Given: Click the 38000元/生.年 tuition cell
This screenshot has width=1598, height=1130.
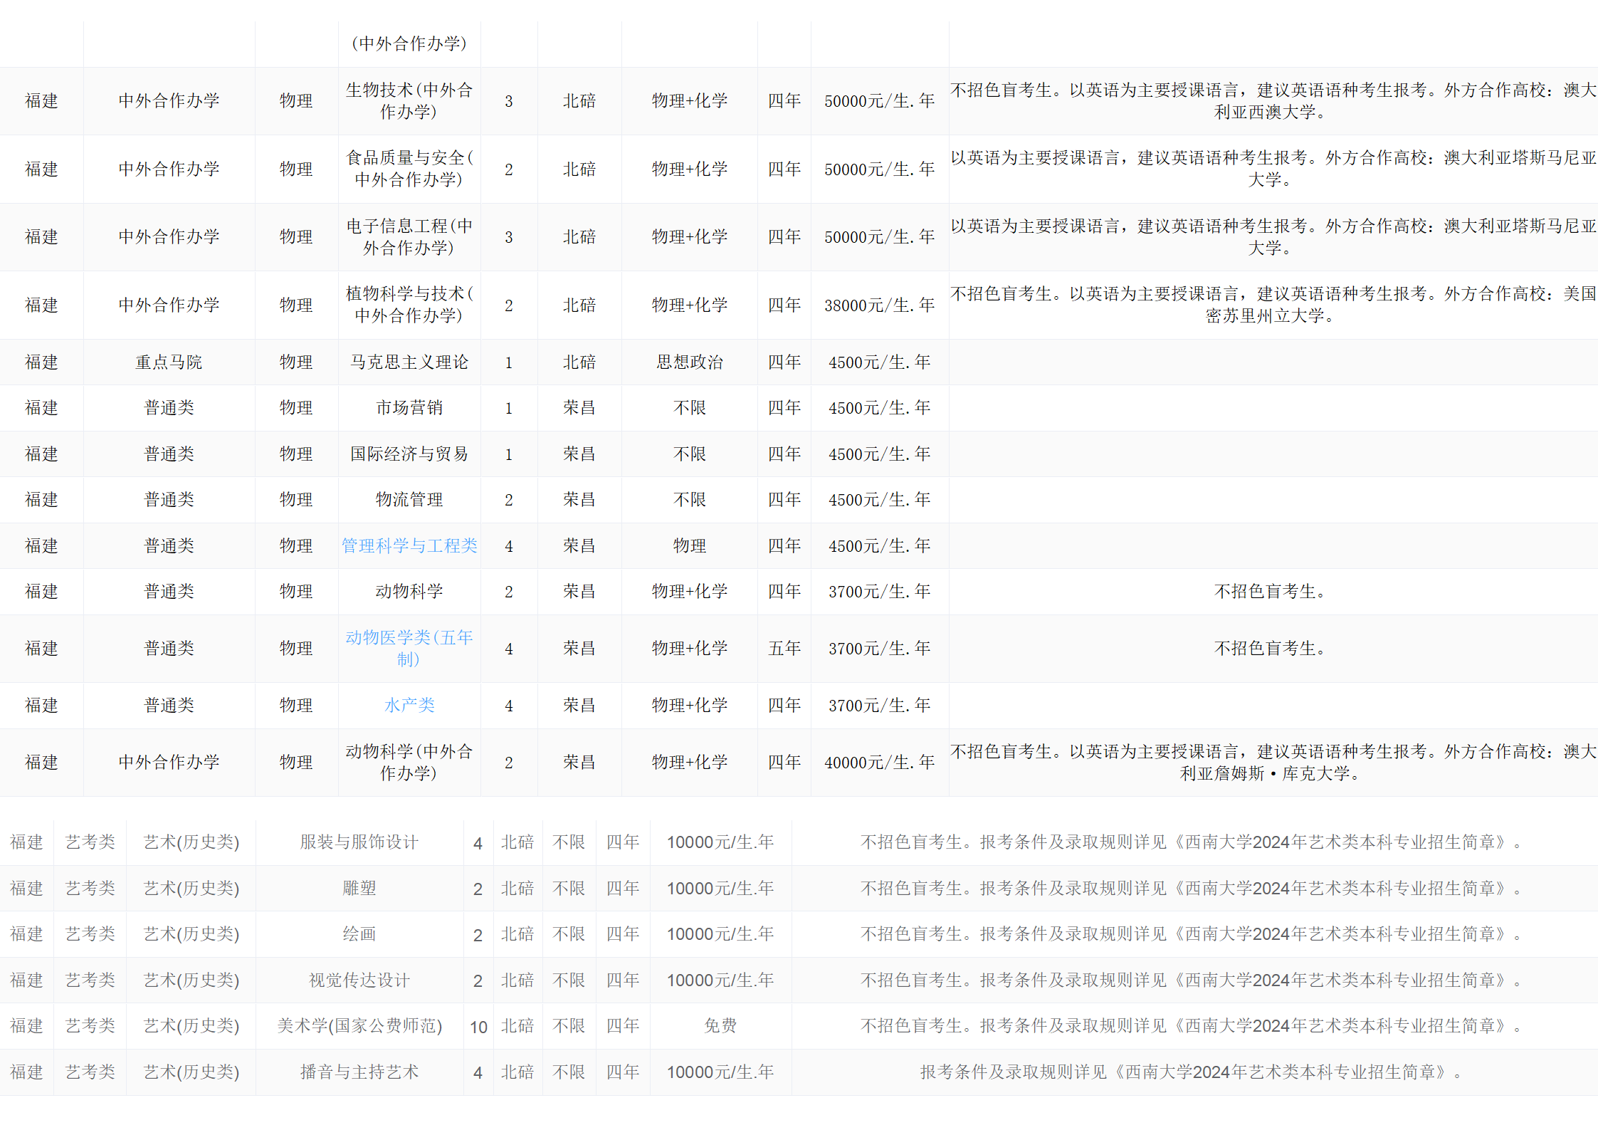Looking at the screenshot, I should 879,305.
